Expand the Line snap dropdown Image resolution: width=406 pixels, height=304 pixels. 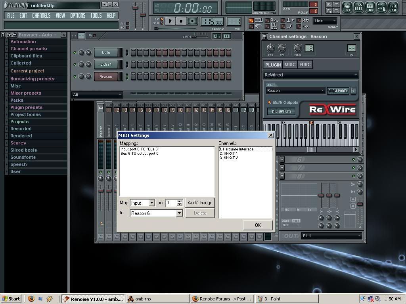[x=325, y=21]
